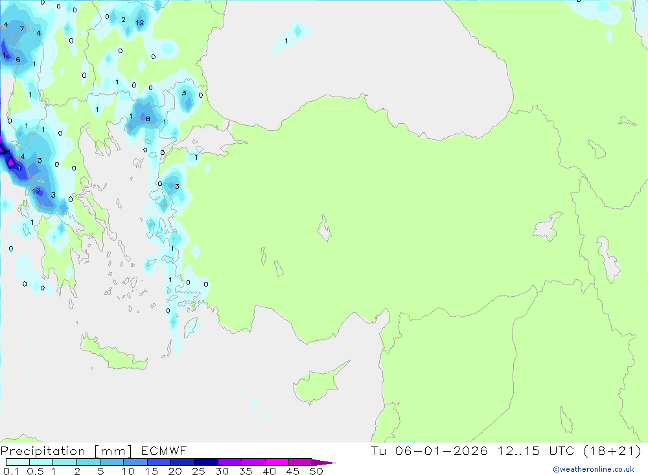
Task: Choose the 35–40 mm purple legend swatch
Action: [x=253, y=462]
